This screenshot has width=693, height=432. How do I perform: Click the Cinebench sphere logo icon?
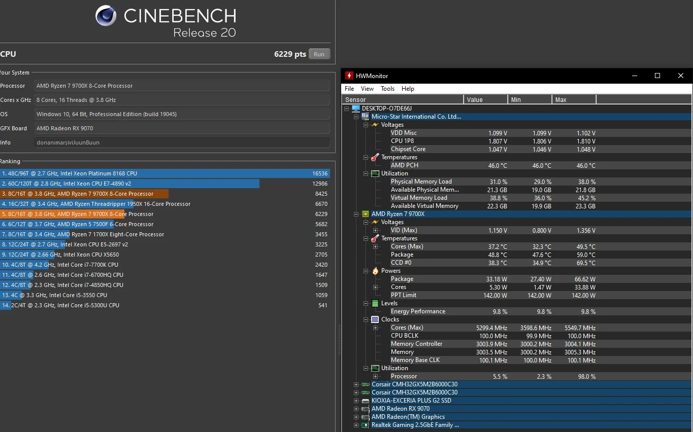(106, 16)
